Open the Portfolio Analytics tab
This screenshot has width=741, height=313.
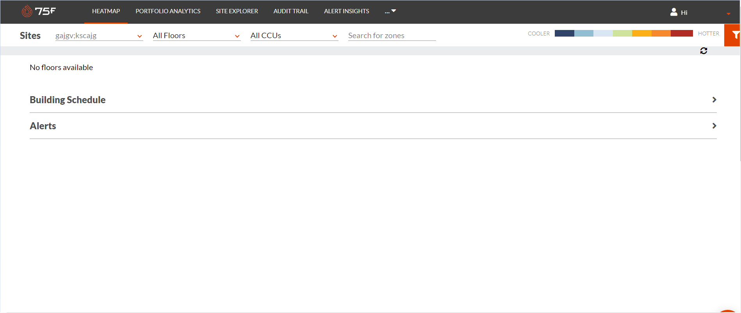pos(168,11)
